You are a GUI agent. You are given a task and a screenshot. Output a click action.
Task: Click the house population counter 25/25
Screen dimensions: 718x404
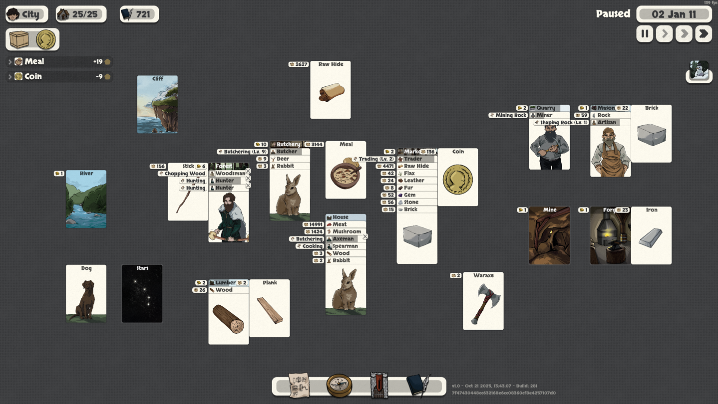click(x=81, y=14)
